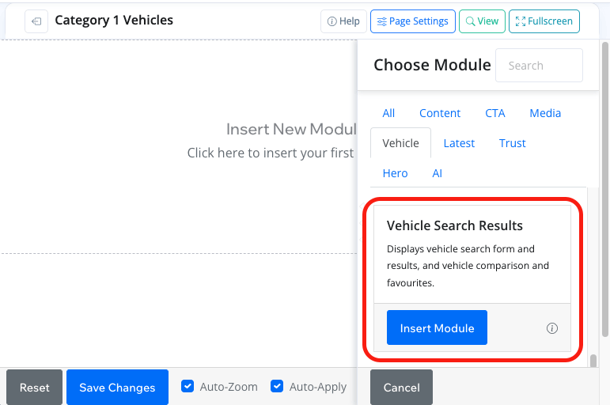
Task: Click the back arrow icon beside the page title
Action: [36, 21]
